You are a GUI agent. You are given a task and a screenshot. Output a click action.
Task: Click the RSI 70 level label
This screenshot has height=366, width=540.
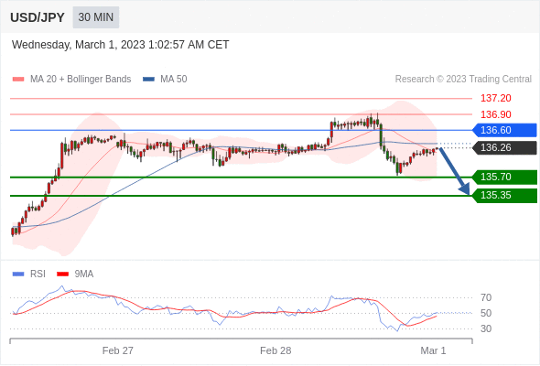pos(486,297)
